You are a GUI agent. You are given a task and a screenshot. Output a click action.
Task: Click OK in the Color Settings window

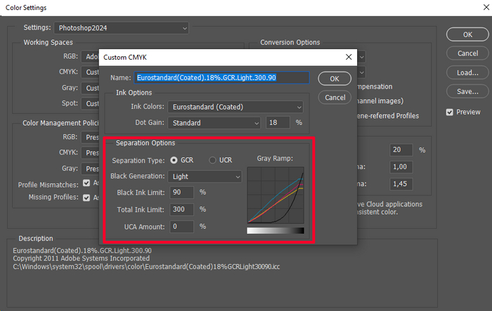(467, 34)
